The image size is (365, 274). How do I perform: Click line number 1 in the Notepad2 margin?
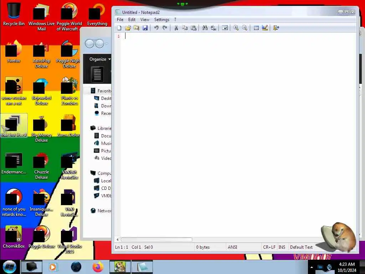[x=119, y=36]
